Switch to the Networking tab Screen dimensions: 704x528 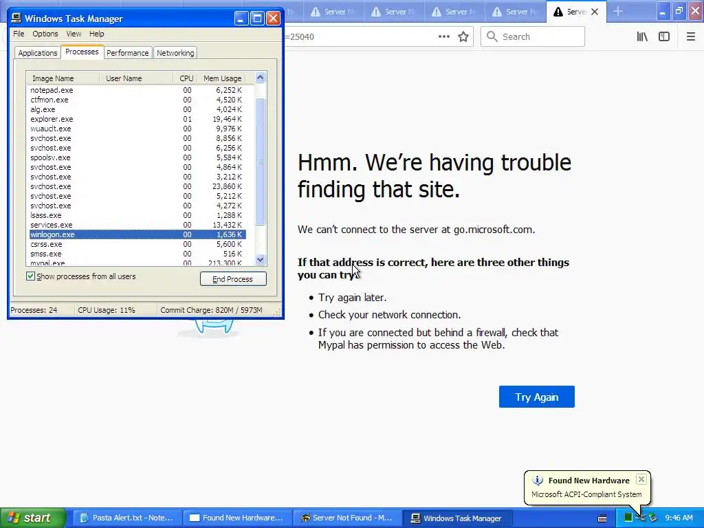pos(175,53)
